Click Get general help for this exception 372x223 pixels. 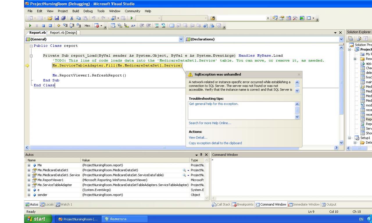(x=214, y=104)
